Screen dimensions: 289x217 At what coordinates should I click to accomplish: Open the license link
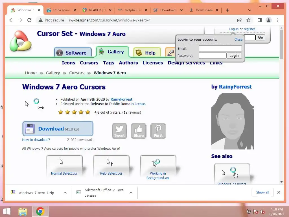pyautogui.click(x=140, y=104)
